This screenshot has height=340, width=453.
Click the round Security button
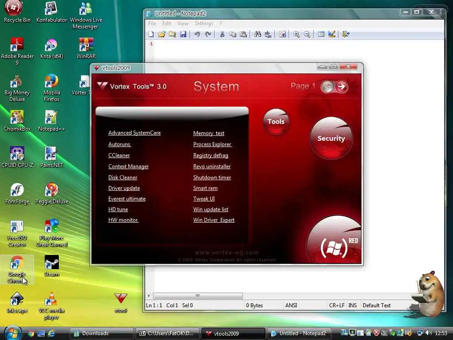tap(331, 138)
